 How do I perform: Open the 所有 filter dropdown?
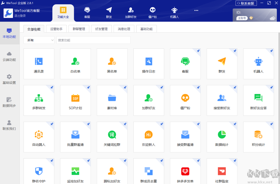tap(39, 40)
